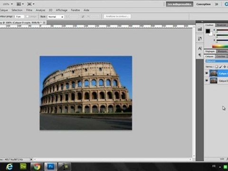Switch to the Masques tab
This screenshot has width=228, height=171.
[x=222, y=51]
